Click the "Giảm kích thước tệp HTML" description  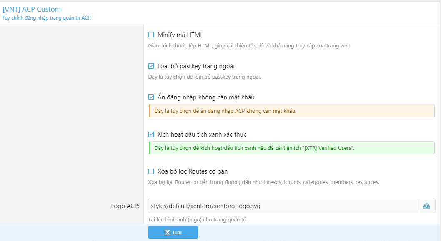249,46
